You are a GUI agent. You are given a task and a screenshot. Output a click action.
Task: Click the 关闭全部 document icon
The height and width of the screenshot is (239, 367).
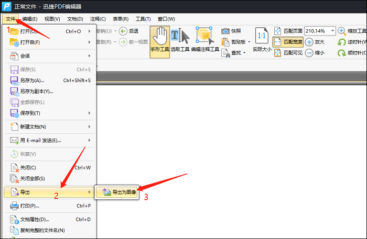click(x=14, y=179)
